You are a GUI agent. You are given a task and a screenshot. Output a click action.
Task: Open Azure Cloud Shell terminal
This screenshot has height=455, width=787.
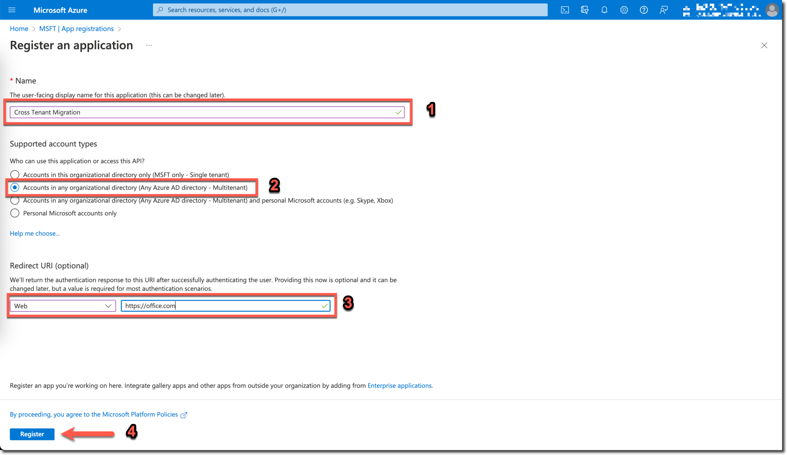(565, 10)
